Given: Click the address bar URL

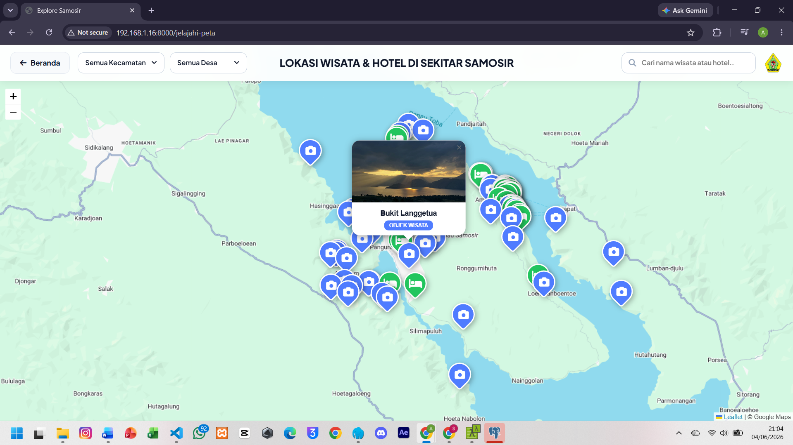Looking at the screenshot, I should (x=166, y=33).
